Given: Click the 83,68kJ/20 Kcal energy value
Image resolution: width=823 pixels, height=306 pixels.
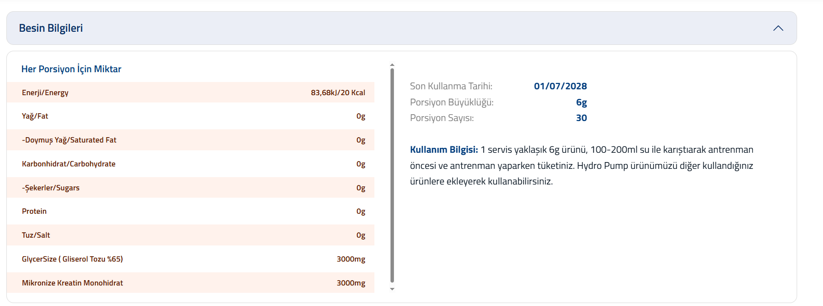Looking at the screenshot, I should (x=338, y=93).
